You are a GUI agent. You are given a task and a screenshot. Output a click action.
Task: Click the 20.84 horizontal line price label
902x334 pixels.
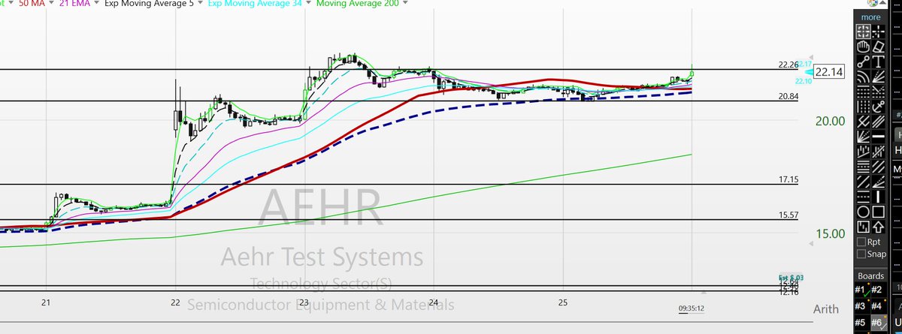coord(788,96)
